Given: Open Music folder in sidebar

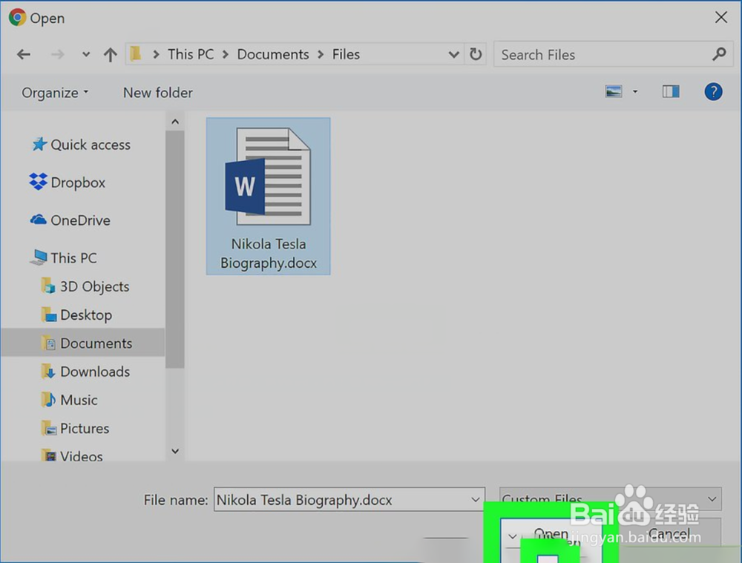Looking at the screenshot, I should click(69, 400).
